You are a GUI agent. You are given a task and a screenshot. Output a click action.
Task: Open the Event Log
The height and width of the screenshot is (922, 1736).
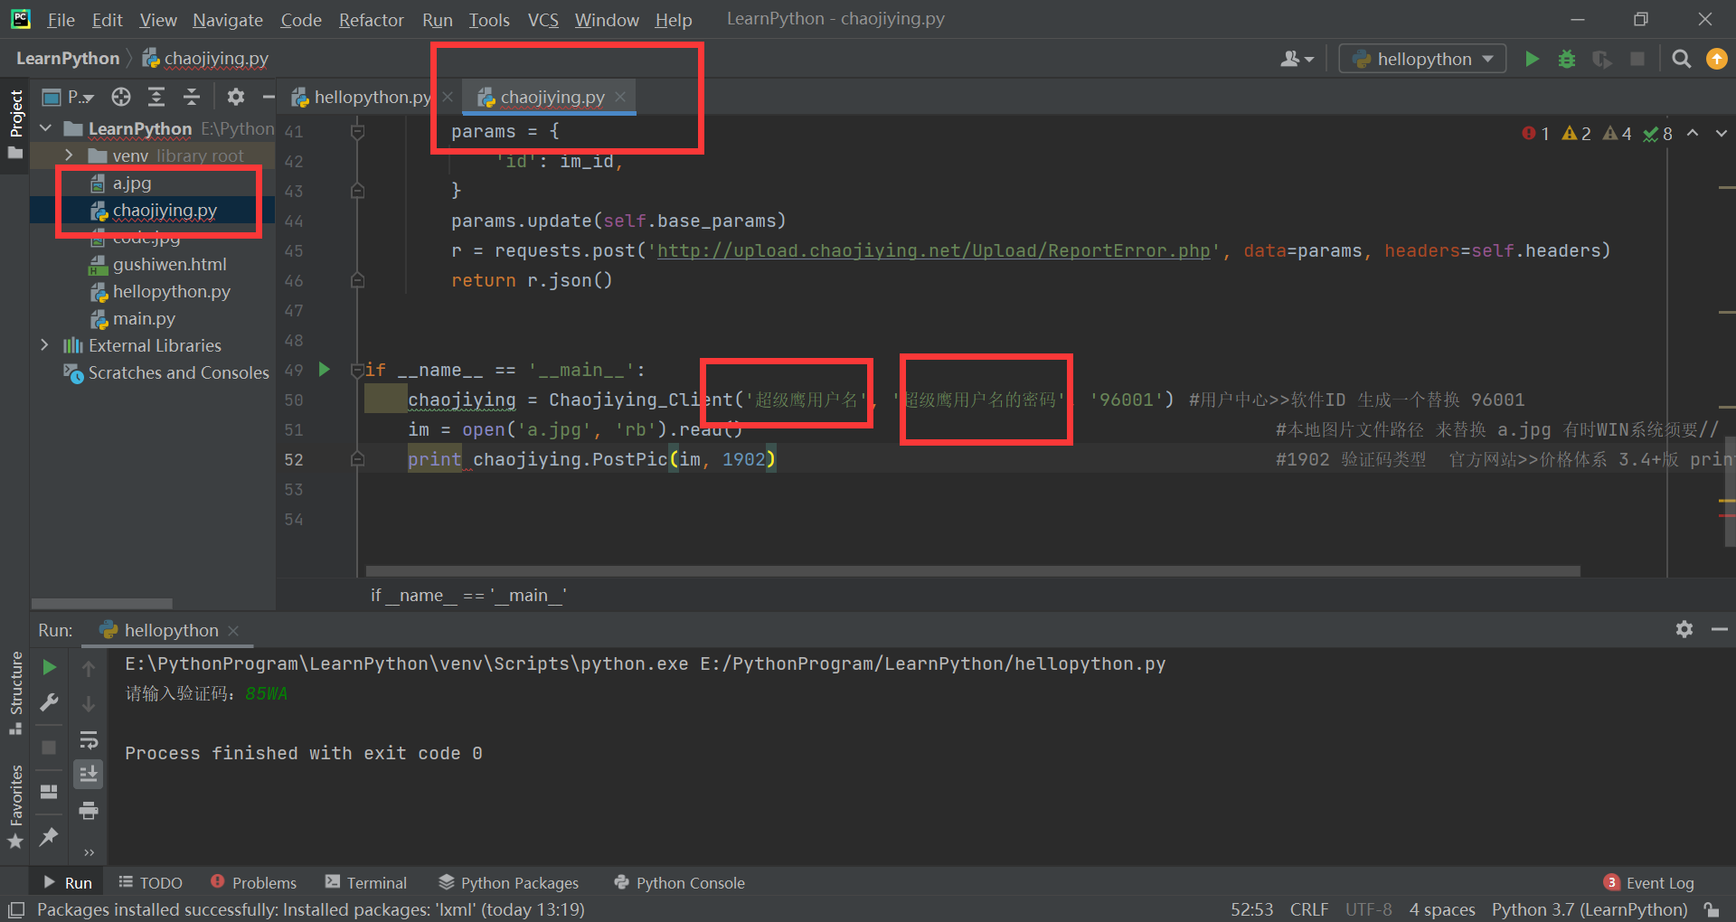[1649, 882]
